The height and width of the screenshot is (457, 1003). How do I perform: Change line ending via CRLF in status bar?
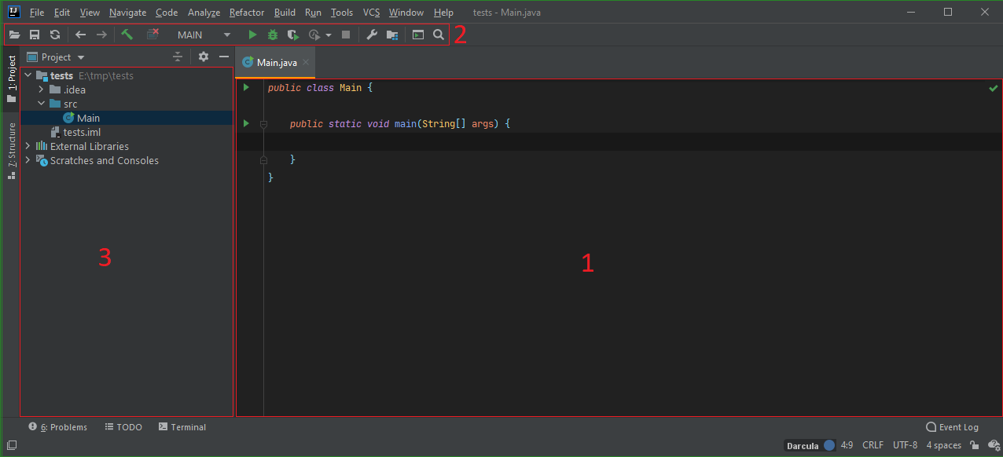[873, 444]
